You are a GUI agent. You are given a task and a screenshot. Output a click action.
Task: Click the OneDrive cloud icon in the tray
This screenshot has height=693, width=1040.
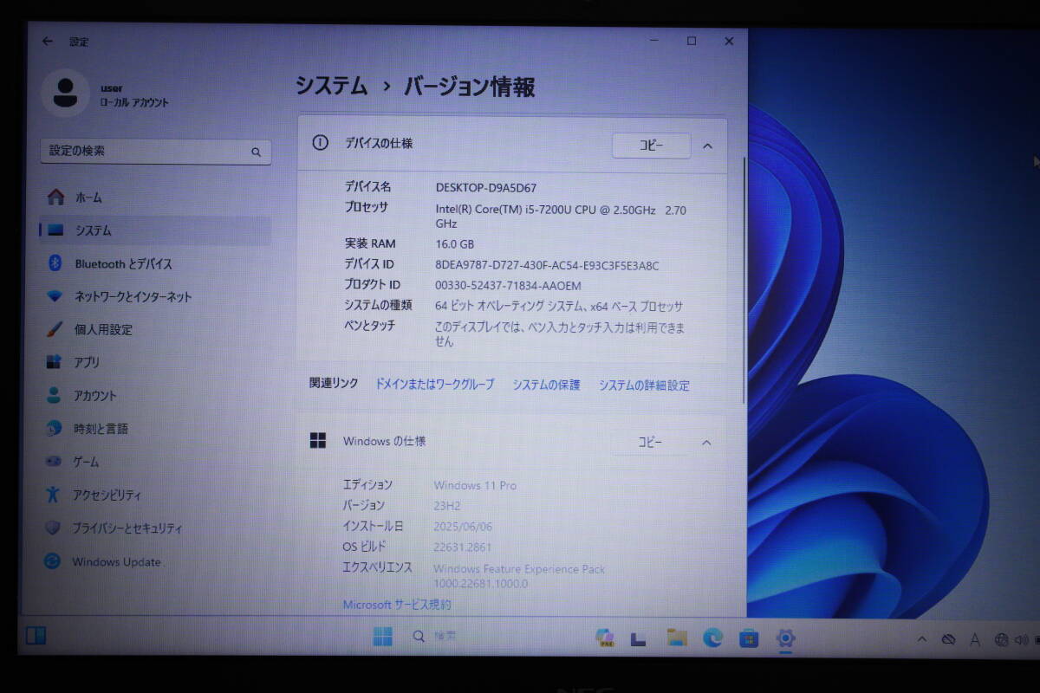(x=948, y=639)
